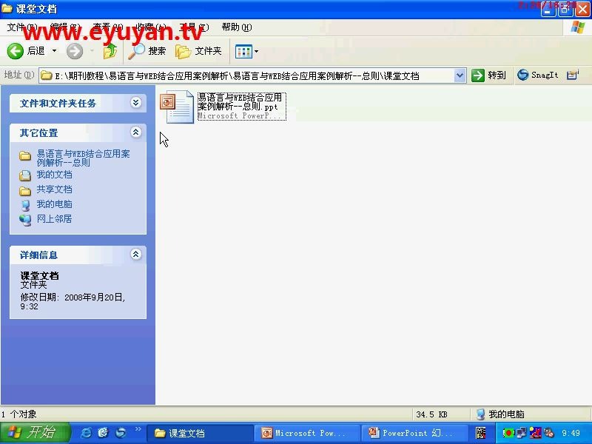
Task: Click the green 后退 (Back) arrow icon
Action: tap(16, 51)
